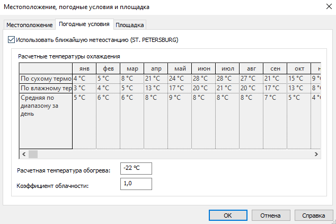Open the Площадка tab
This screenshot has height=224, width=336.
click(x=129, y=25)
